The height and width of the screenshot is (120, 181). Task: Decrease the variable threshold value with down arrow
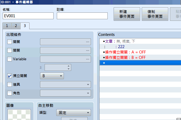click(x=68, y=69)
